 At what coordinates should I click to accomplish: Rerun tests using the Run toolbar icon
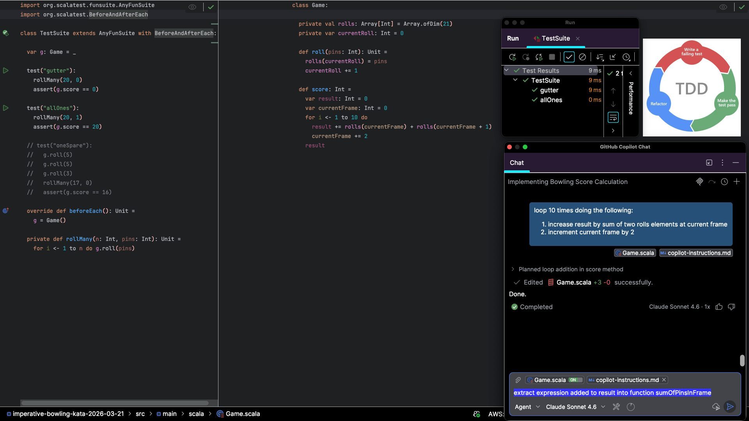pos(512,57)
